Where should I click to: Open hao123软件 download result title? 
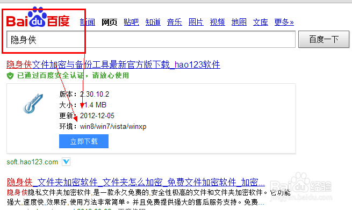tap(113, 64)
